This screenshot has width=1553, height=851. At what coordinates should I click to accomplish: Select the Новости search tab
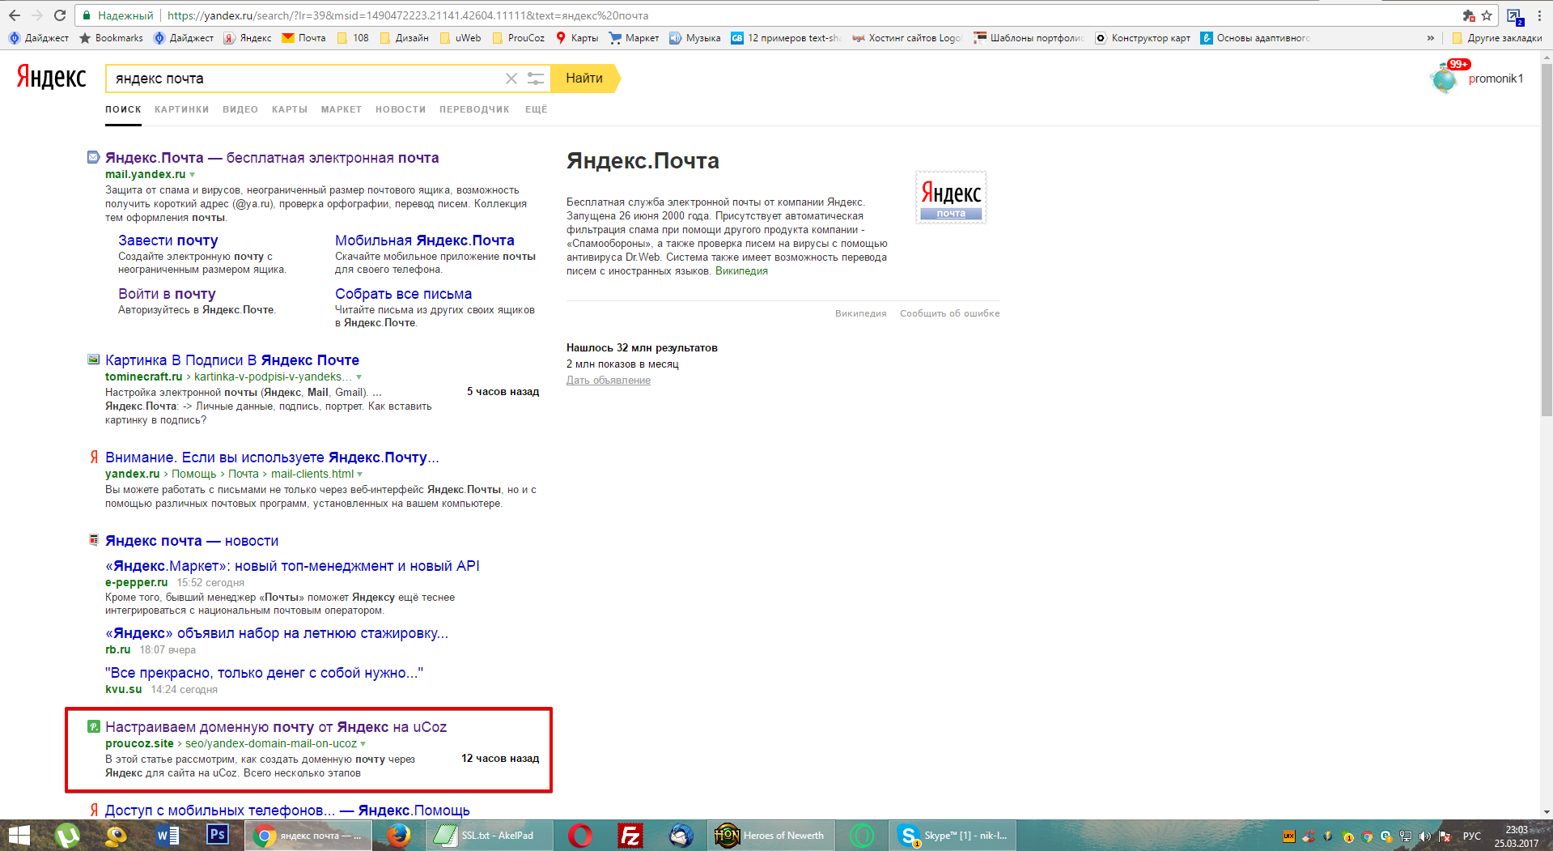click(401, 109)
